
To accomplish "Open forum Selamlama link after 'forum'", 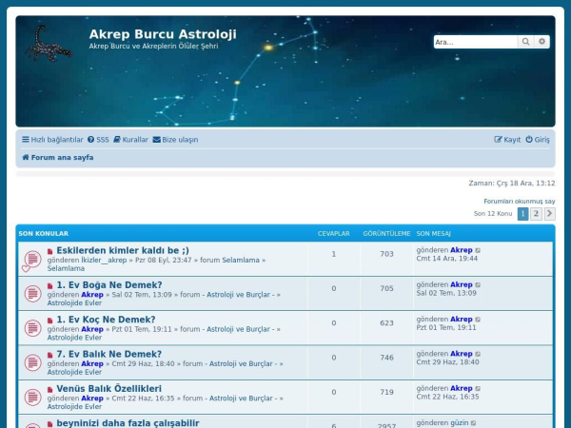I will tap(241, 261).
